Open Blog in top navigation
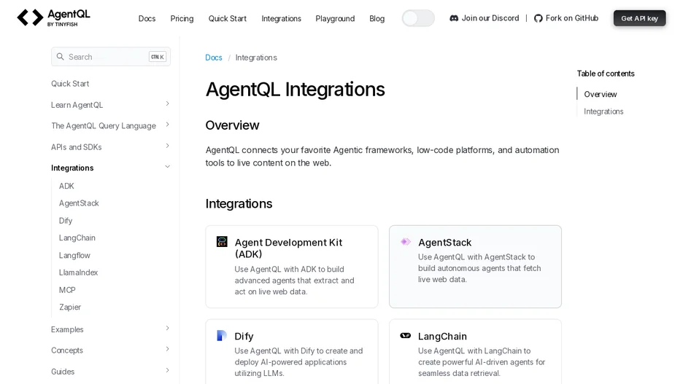Viewport: 683px width, 384px height. click(377, 18)
